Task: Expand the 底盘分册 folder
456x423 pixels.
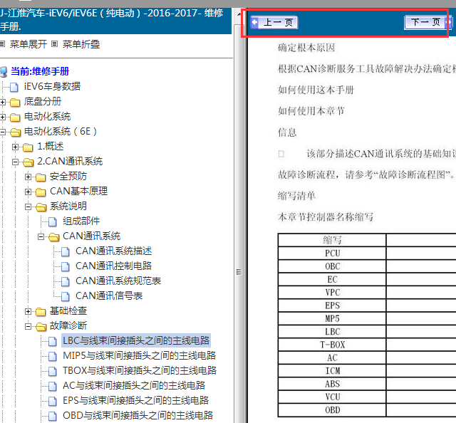Action: (x=3, y=102)
